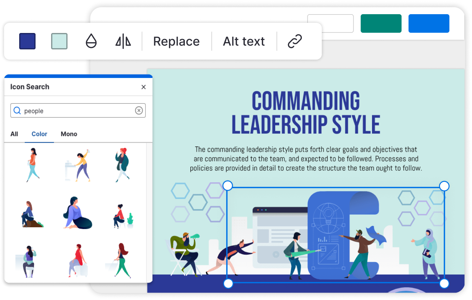Flip the selected illustration horizontally
The height and width of the screenshot is (300, 472).
click(123, 41)
